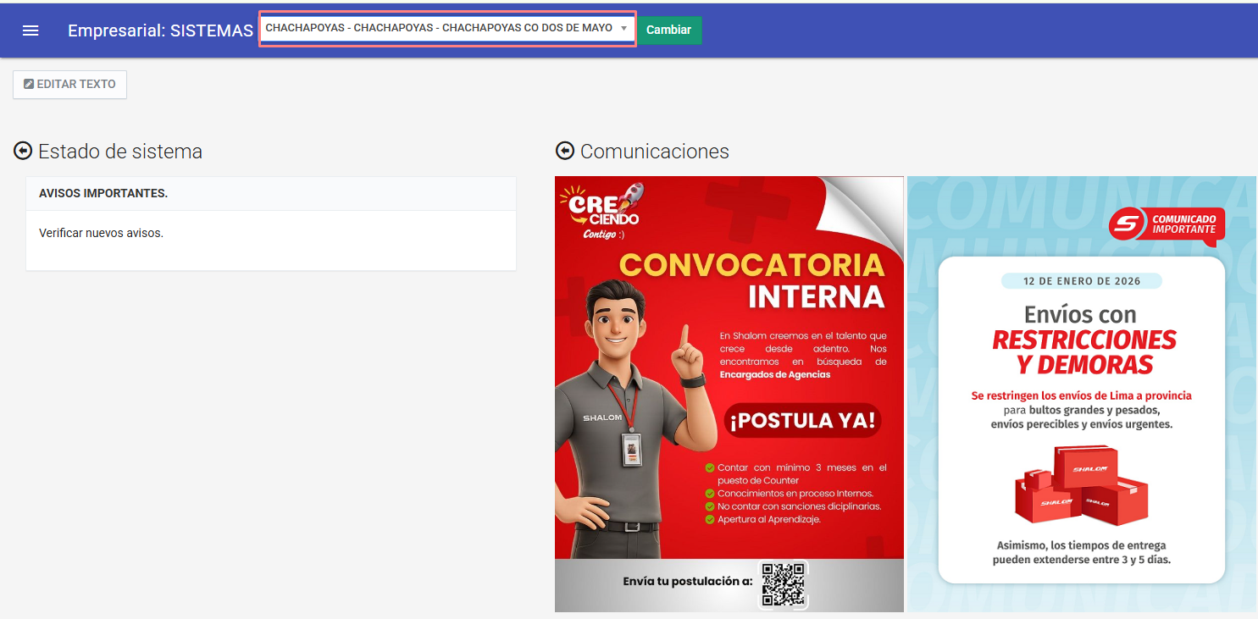
Task: Click the Empresarial: SISTEMAS title
Action: click(160, 30)
